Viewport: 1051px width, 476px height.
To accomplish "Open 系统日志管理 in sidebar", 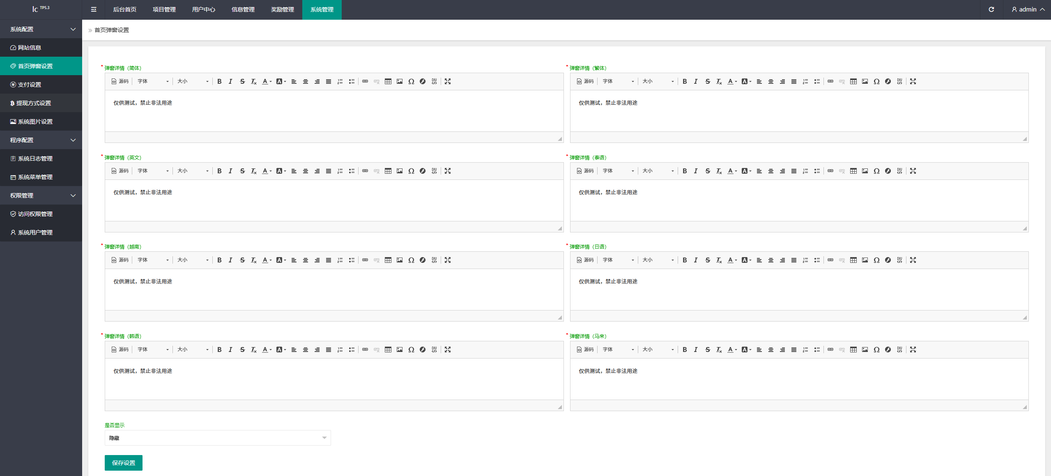I will click(x=41, y=159).
